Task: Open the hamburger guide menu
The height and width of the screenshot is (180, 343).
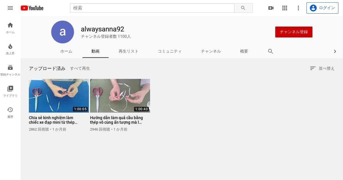Action: (x=10, y=8)
